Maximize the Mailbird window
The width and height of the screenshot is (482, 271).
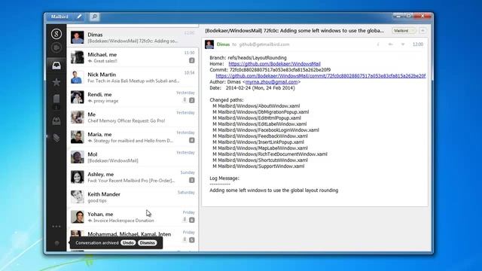click(408, 16)
